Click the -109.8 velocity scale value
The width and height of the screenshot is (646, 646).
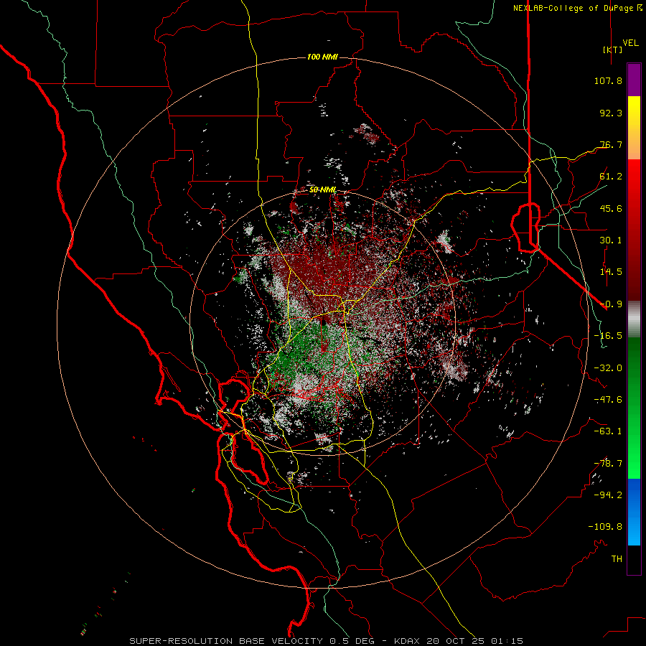605,527
